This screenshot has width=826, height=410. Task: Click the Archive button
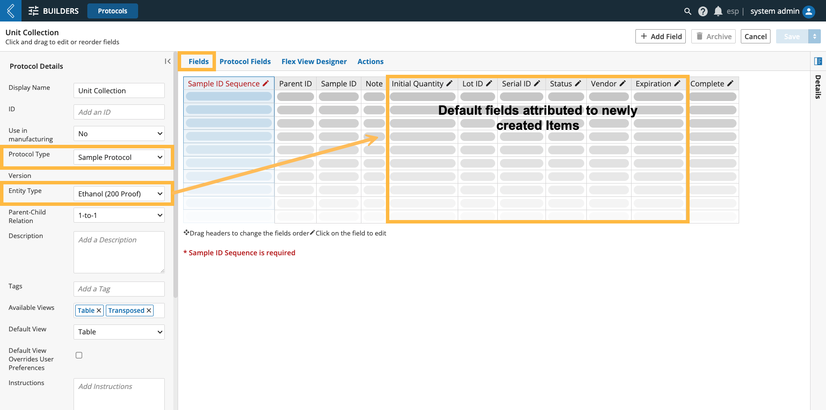(713, 37)
